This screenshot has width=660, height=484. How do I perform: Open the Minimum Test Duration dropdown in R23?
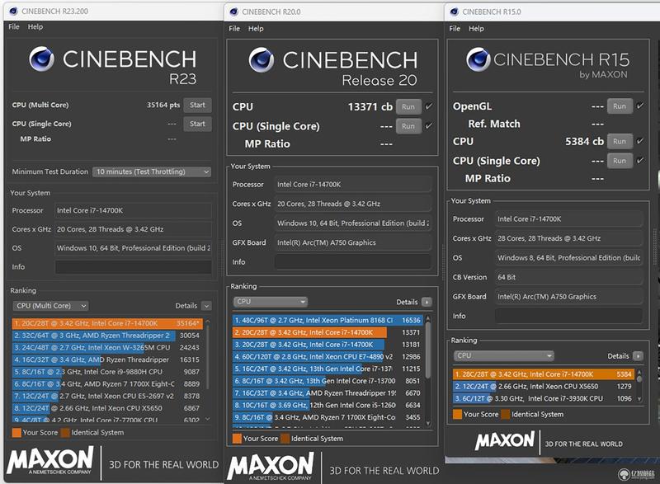[x=152, y=172]
